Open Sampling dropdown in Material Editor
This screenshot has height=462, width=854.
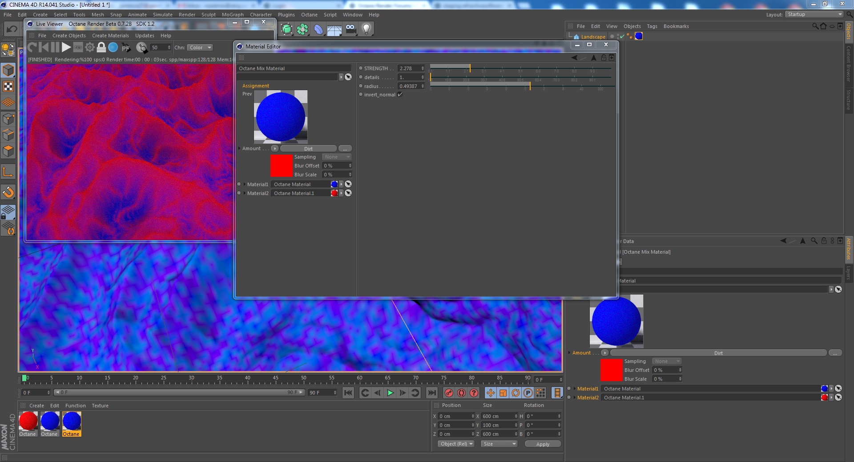[337, 157]
